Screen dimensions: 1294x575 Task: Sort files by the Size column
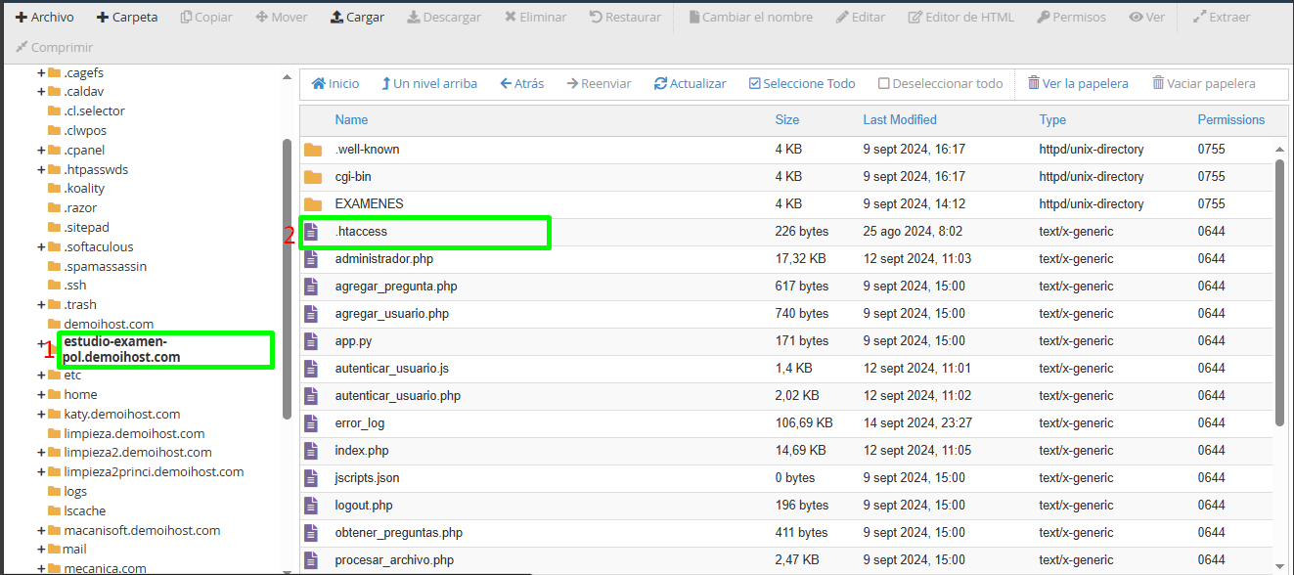click(x=787, y=119)
